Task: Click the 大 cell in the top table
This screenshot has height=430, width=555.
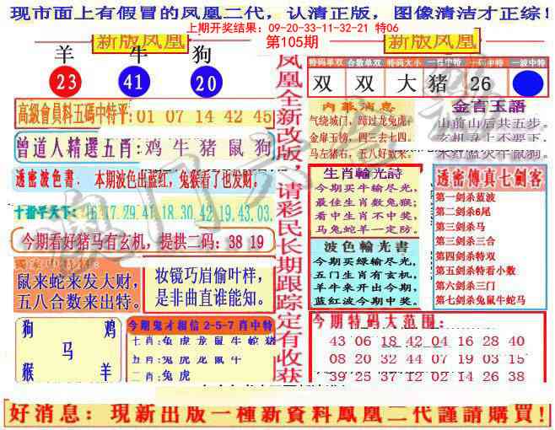Action: click(406, 83)
